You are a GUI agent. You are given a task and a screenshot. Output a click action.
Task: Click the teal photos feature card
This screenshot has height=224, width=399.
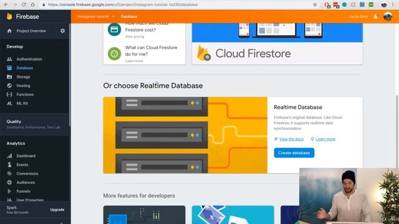(x=233, y=215)
